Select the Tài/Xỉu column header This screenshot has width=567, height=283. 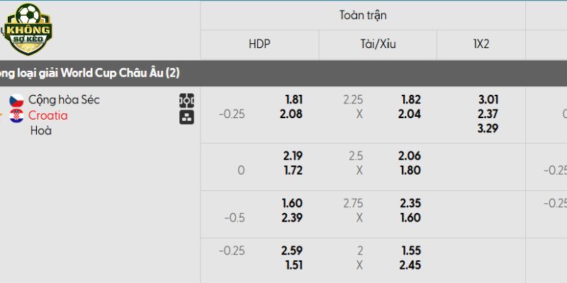[x=378, y=44]
